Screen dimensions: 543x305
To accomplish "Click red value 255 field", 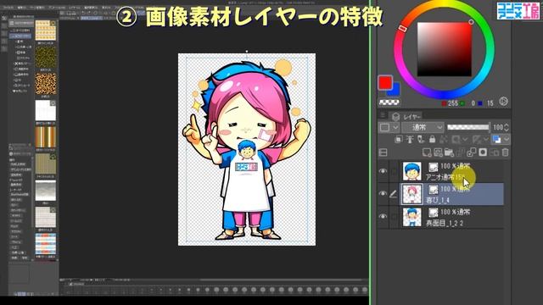I will pos(452,103).
